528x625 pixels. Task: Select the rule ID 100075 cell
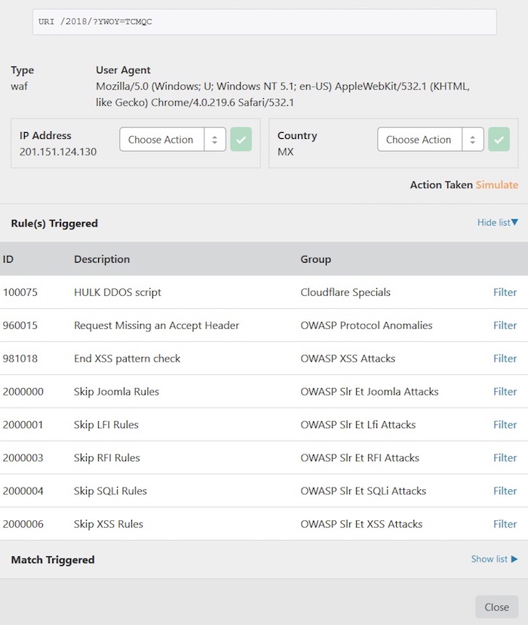click(x=19, y=292)
